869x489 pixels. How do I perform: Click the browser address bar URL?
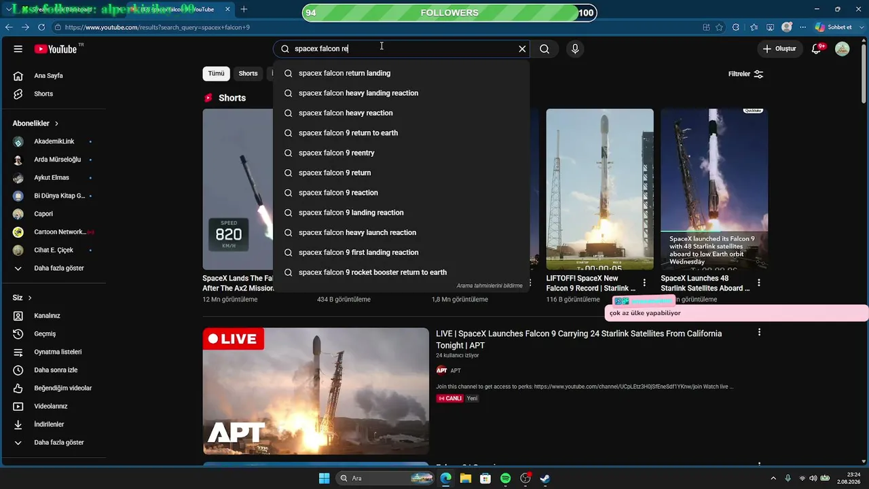pos(158,27)
